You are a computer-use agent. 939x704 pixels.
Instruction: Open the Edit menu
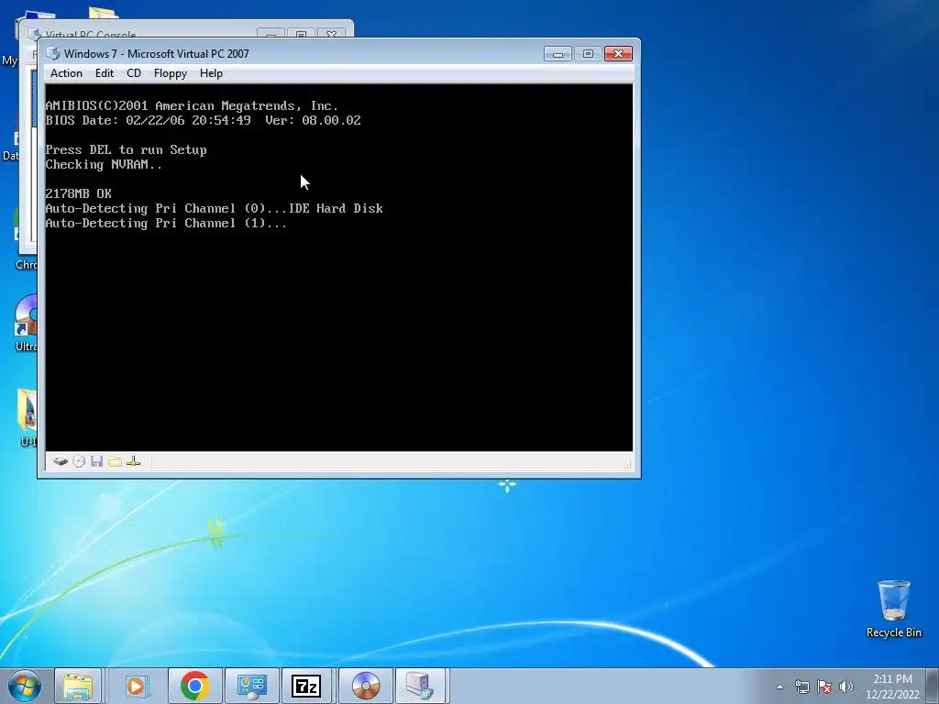point(105,73)
